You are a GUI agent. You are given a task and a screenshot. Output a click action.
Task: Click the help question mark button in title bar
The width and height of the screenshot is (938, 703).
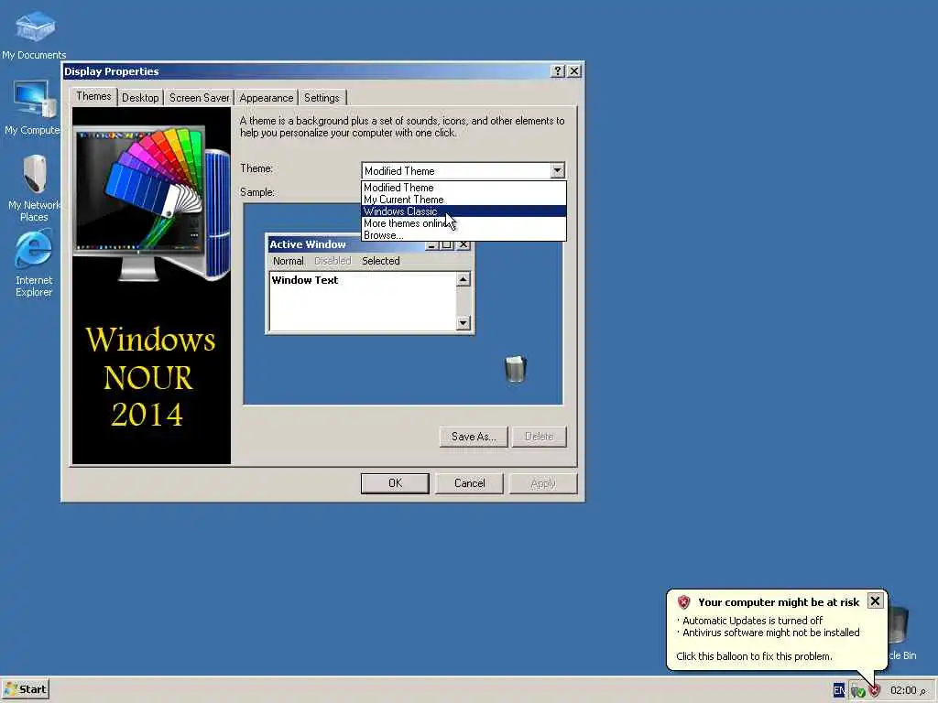coord(558,71)
